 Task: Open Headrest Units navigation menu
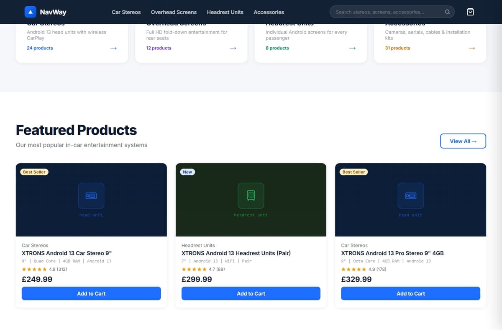[225, 12]
